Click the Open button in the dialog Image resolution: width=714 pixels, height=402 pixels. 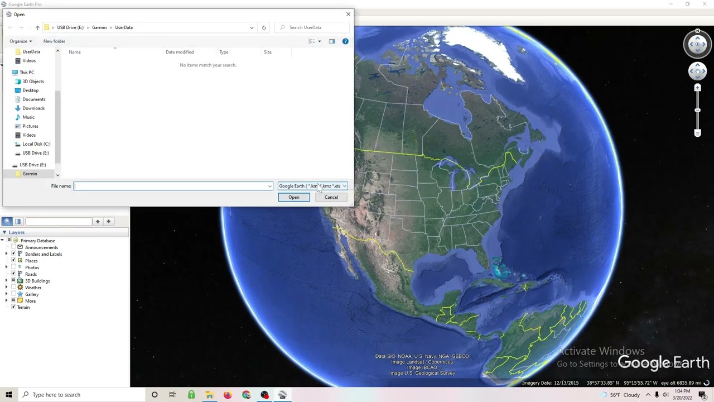[294, 197]
